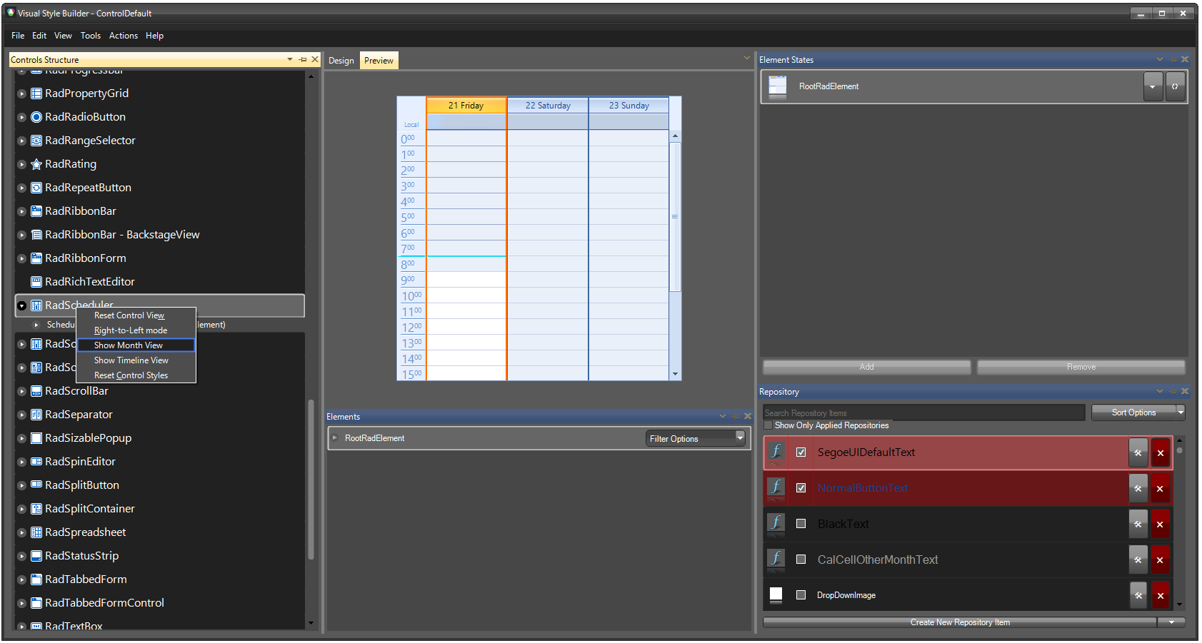This screenshot has width=1202, height=643.
Task: Click the RadScrollBar control icon
Action: (36, 391)
